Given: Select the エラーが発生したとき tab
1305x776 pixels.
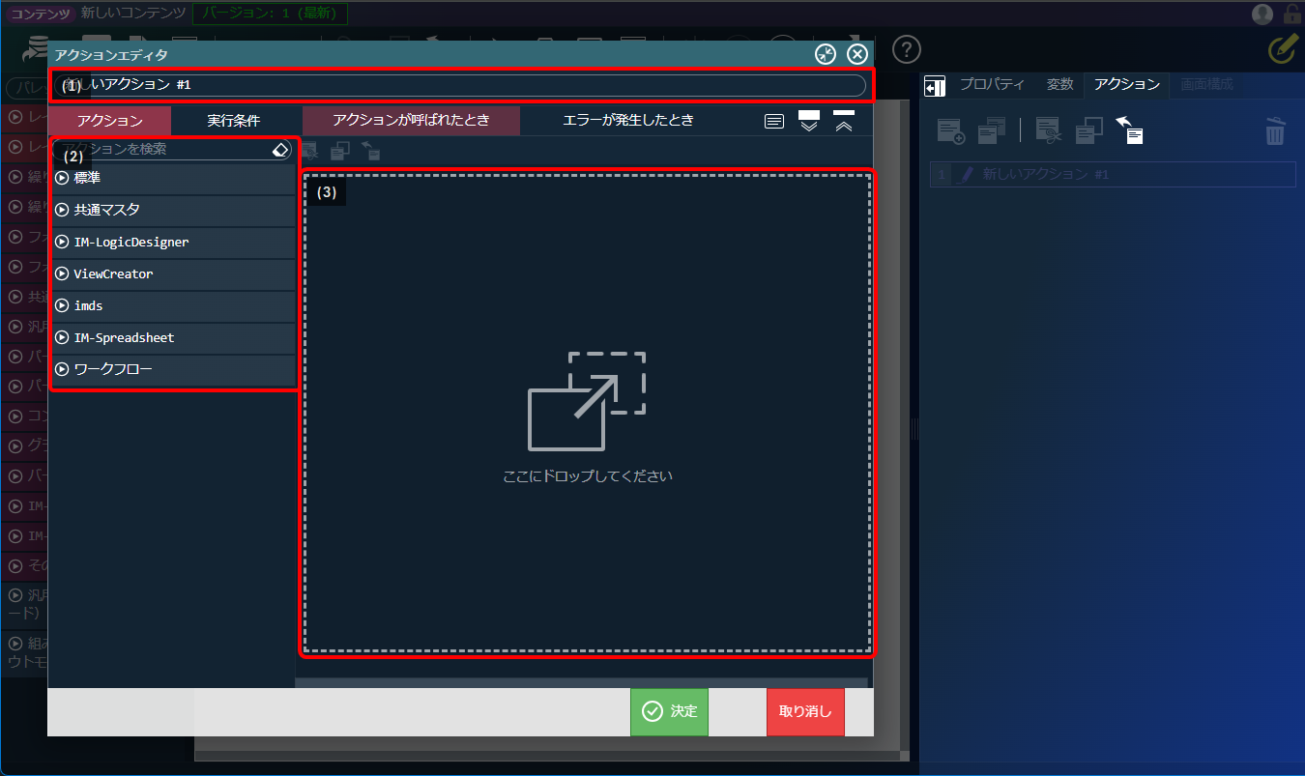Looking at the screenshot, I should (x=628, y=121).
